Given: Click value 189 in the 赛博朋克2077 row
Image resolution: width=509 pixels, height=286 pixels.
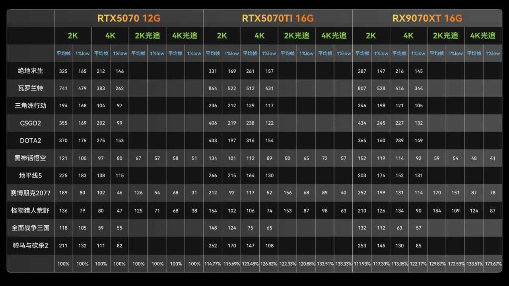Looking at the screenshot, I should click(64, 193).
